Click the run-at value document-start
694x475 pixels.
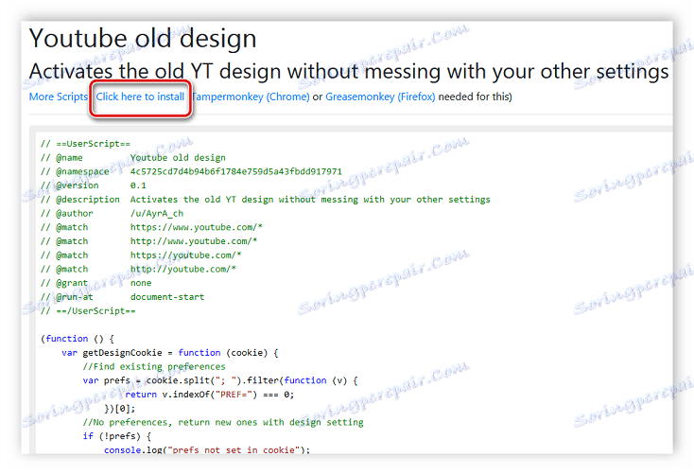click(167, 297)
